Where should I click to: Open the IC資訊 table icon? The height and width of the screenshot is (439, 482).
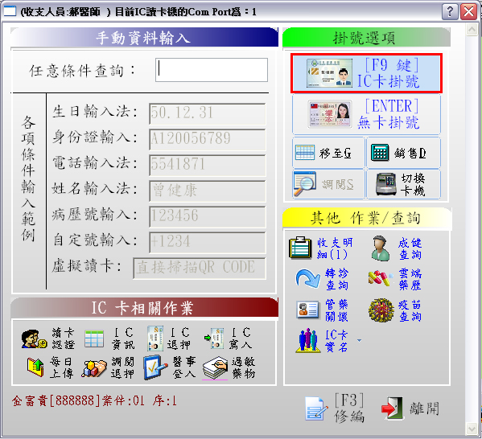click(94, 338)
